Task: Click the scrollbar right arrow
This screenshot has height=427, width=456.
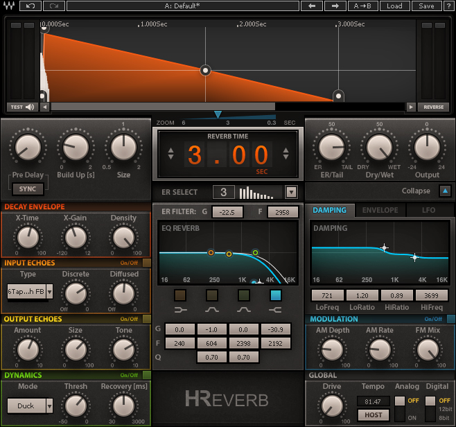Action: (x=411, y=107)
